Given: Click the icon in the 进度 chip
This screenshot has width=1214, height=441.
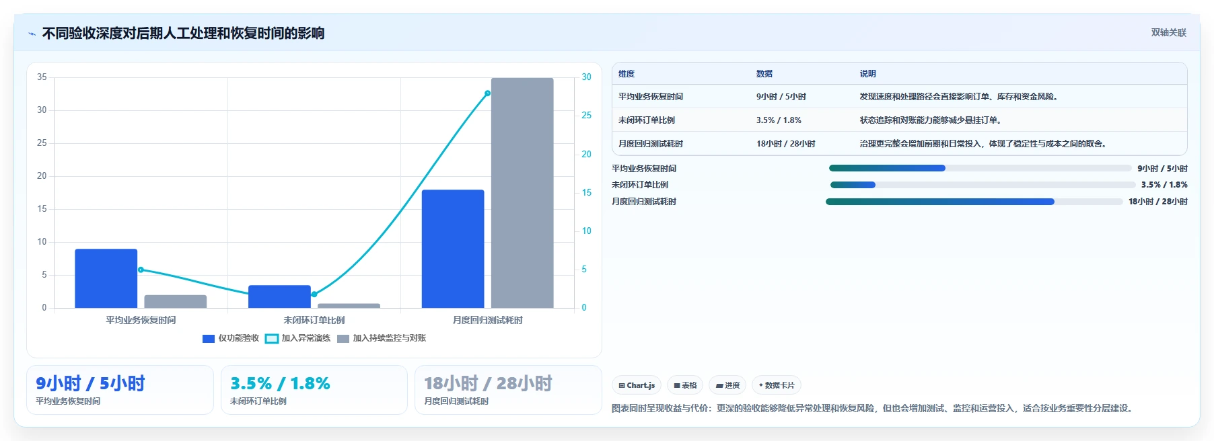Looking at the screenshot, I should pyautogui.click(x=719, y=386).
